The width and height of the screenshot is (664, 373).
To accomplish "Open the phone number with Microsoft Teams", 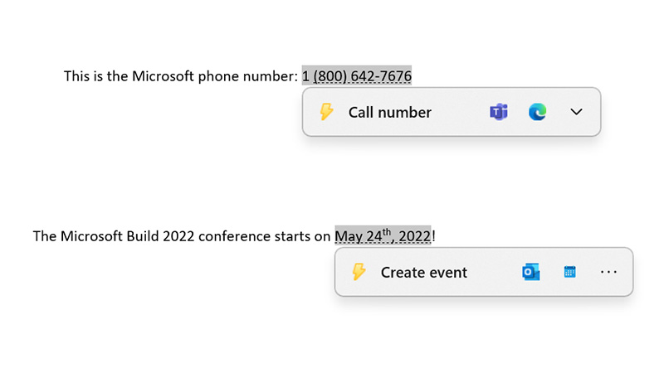I will pyautogui.click(x=498, y=112).
